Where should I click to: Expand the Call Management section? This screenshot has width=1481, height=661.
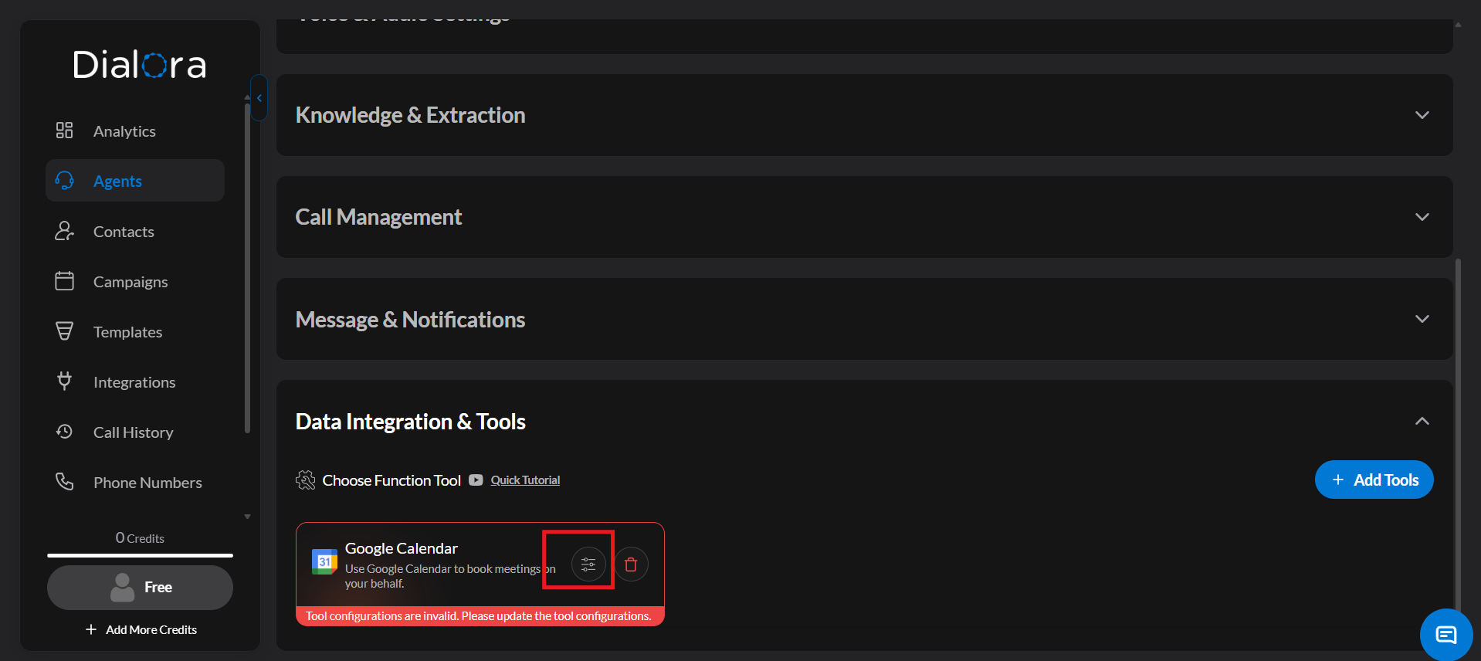[1422, 217]
